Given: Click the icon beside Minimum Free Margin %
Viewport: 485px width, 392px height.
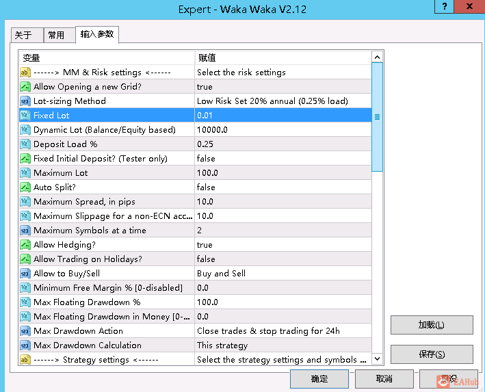Looking at the screenshot, I should [x=25, y=288].
